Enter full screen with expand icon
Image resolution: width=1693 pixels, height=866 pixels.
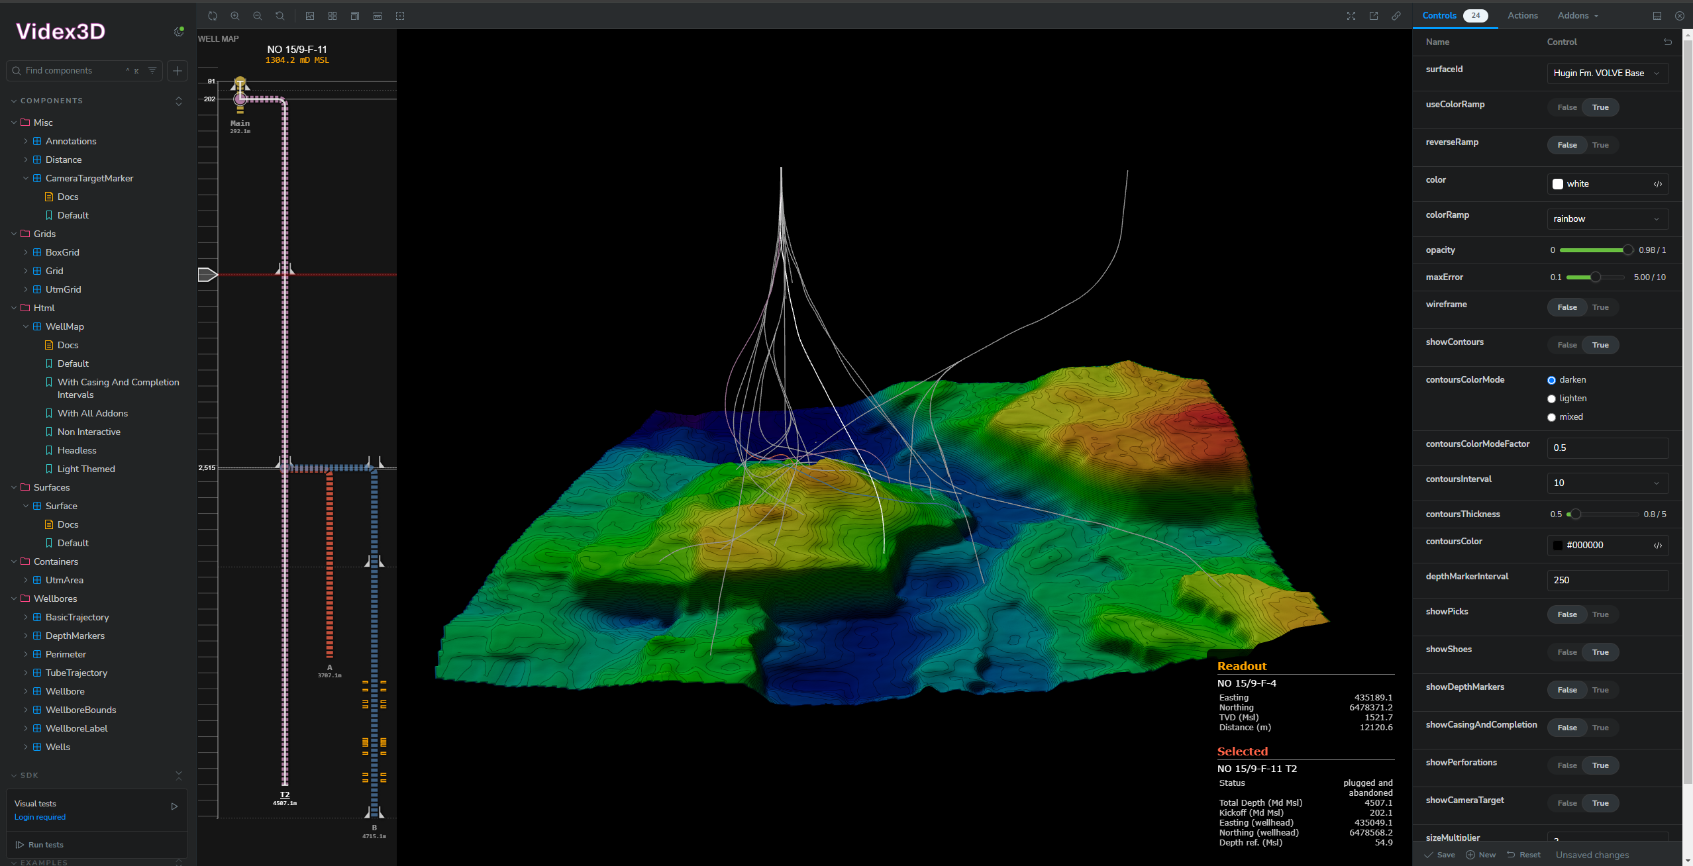1351,16
